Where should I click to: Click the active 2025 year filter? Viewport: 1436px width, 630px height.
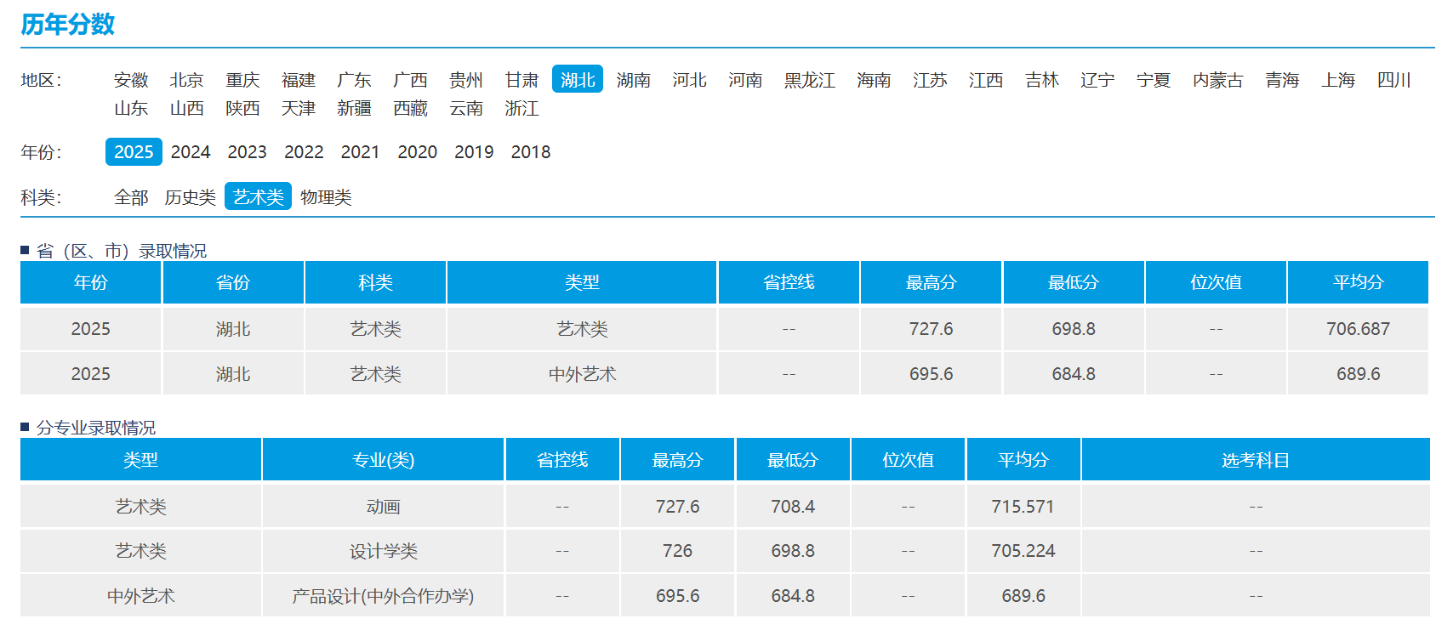click(x=134, y=152)
